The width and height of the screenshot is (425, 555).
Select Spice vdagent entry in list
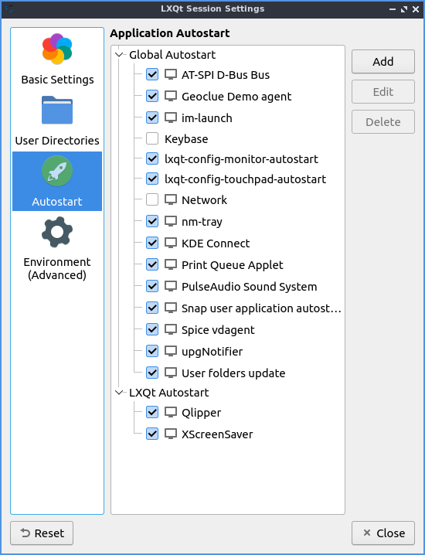(x=218, y=330)
